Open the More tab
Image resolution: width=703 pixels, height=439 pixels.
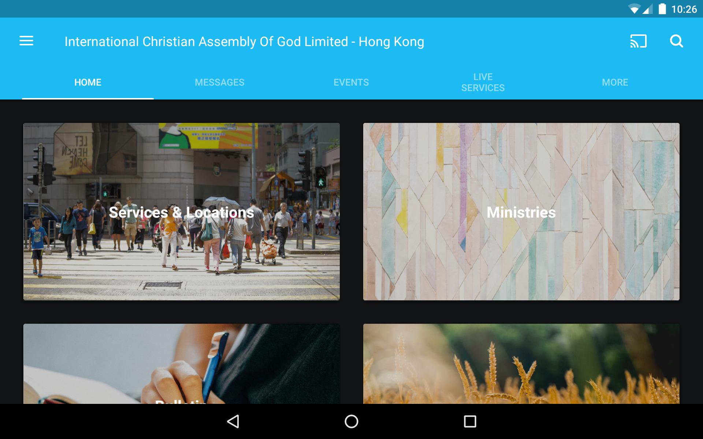tap(615, 82)
